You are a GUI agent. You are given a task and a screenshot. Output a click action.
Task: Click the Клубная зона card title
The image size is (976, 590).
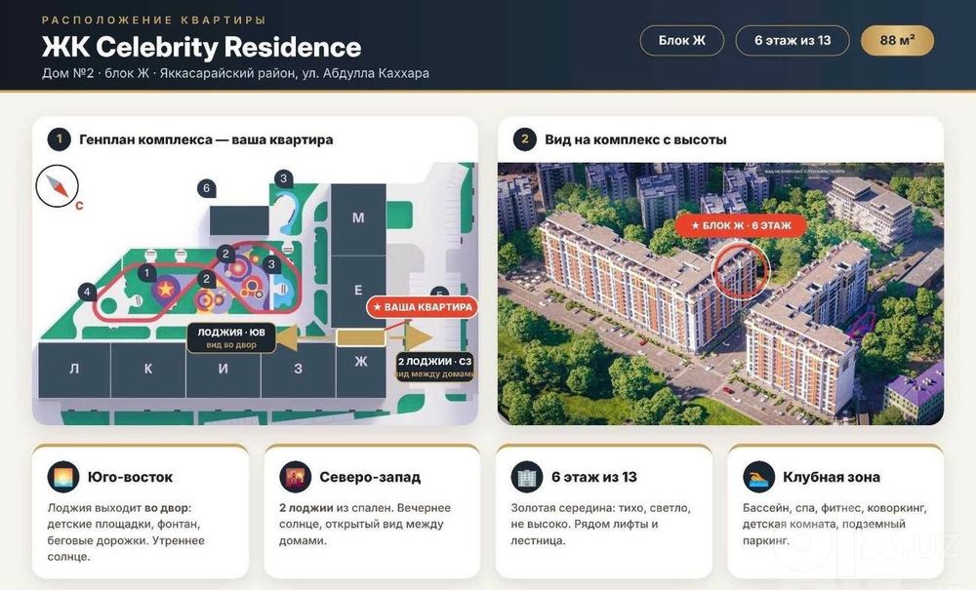click(x=832, y=478)
